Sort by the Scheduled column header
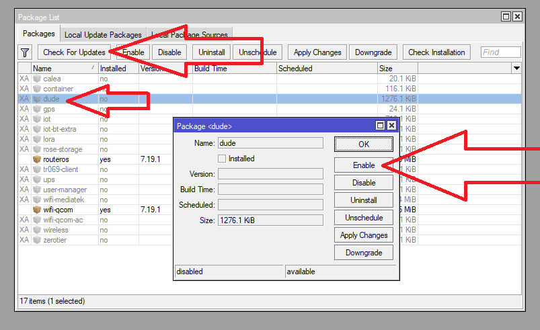This screenshot has height=330, width=540. click(x=327, y=68)
